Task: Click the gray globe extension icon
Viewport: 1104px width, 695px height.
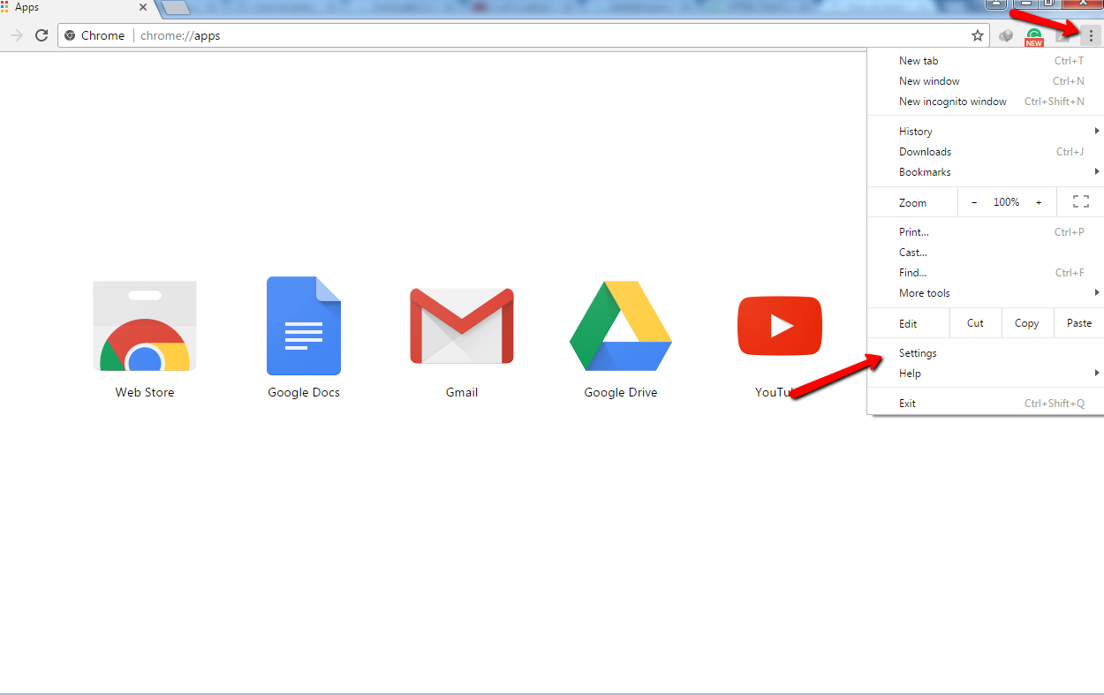Action: [x=1006, y=36]
